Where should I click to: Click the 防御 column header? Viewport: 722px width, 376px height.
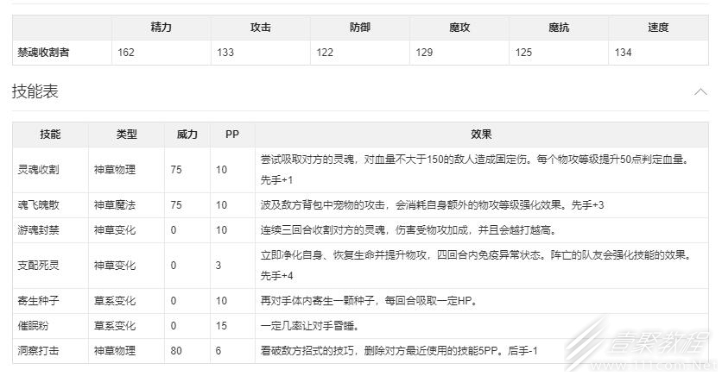point(360,28)
